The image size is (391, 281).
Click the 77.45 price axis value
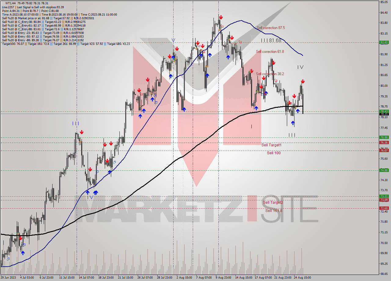(x=384, y=128)
